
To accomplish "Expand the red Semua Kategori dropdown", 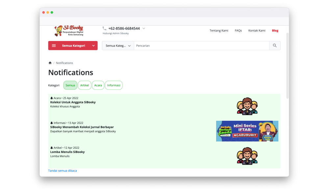I will [x=93, y=46].
